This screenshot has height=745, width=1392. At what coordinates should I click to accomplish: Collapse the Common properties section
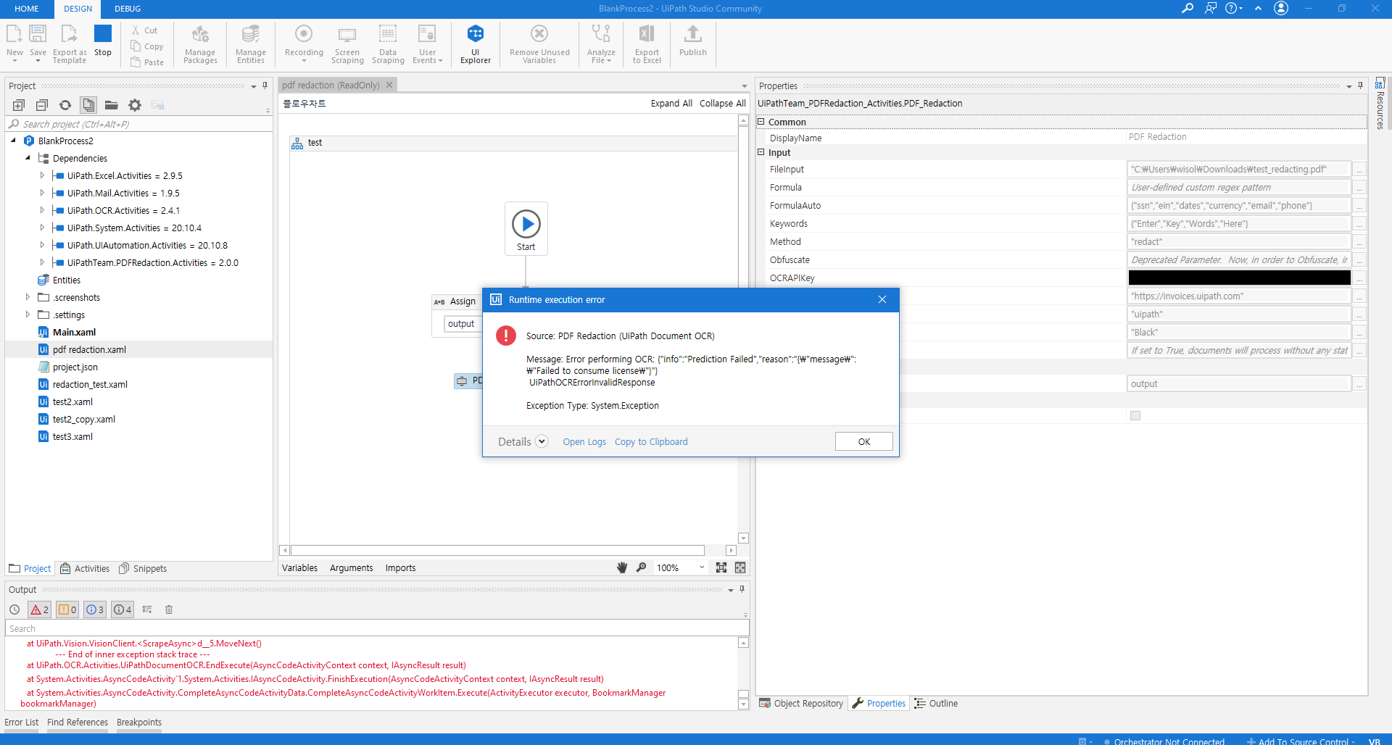coord(761,122)
